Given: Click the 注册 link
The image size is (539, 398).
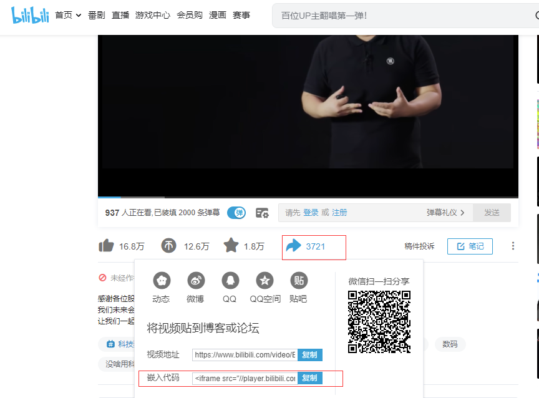Looking at the screenshot, I should (339, 213).
